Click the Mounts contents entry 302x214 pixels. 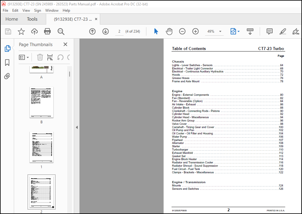pyautogui.click(x=227, y=186)
